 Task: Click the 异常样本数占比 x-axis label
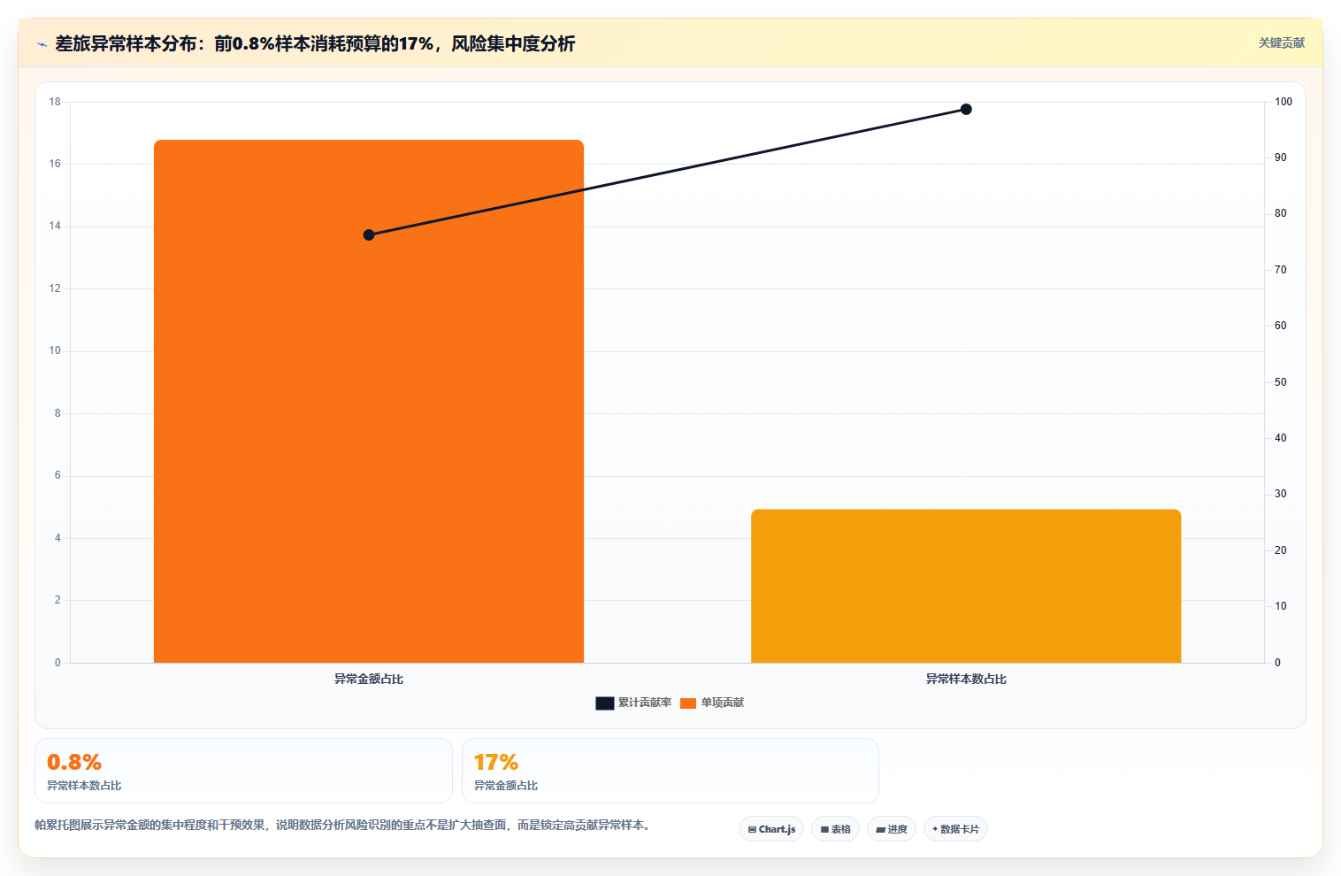pyautogui.click(x=966, y=679)
